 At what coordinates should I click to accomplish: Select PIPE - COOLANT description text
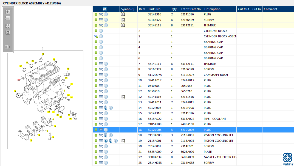[215, 119]
